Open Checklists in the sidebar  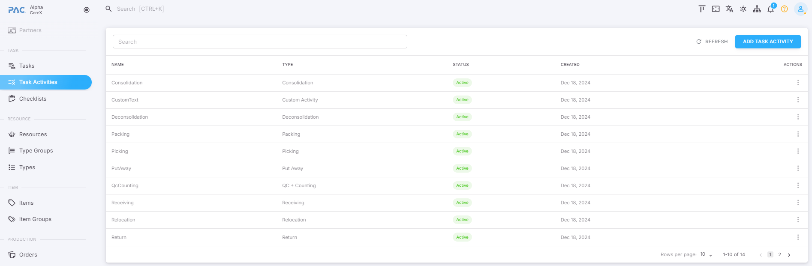(33, 99)
